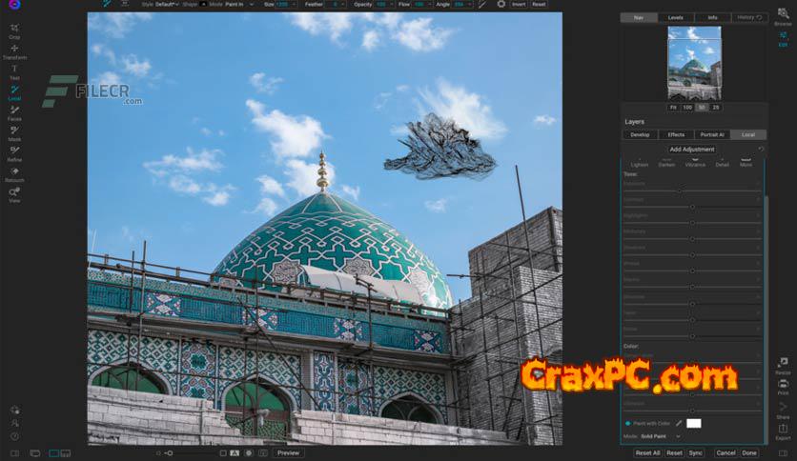Select the Transform tool
797x461 pixels.
click(x=14, y=50)
